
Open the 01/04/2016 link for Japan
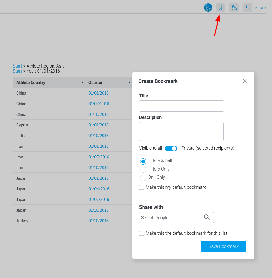pyautogui.click(x=99, y=189)
